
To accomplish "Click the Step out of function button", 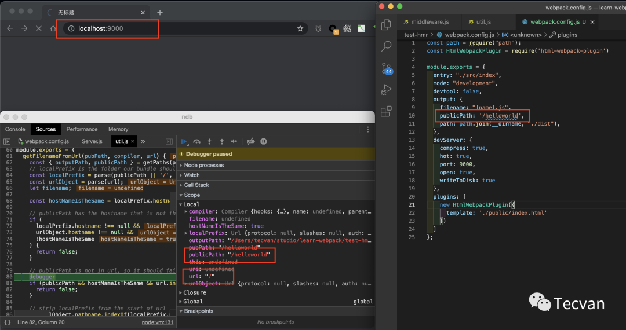I will pyautogui.click(x=221, y=141).
